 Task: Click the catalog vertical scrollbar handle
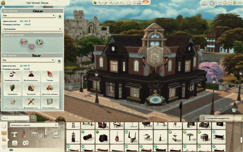(242, 140)
